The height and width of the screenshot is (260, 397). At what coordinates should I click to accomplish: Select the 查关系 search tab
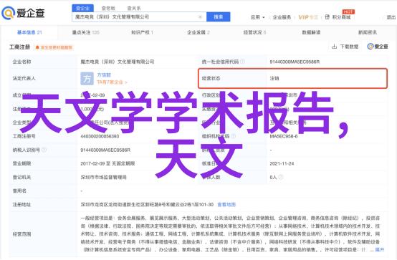(x=134, y=9)
